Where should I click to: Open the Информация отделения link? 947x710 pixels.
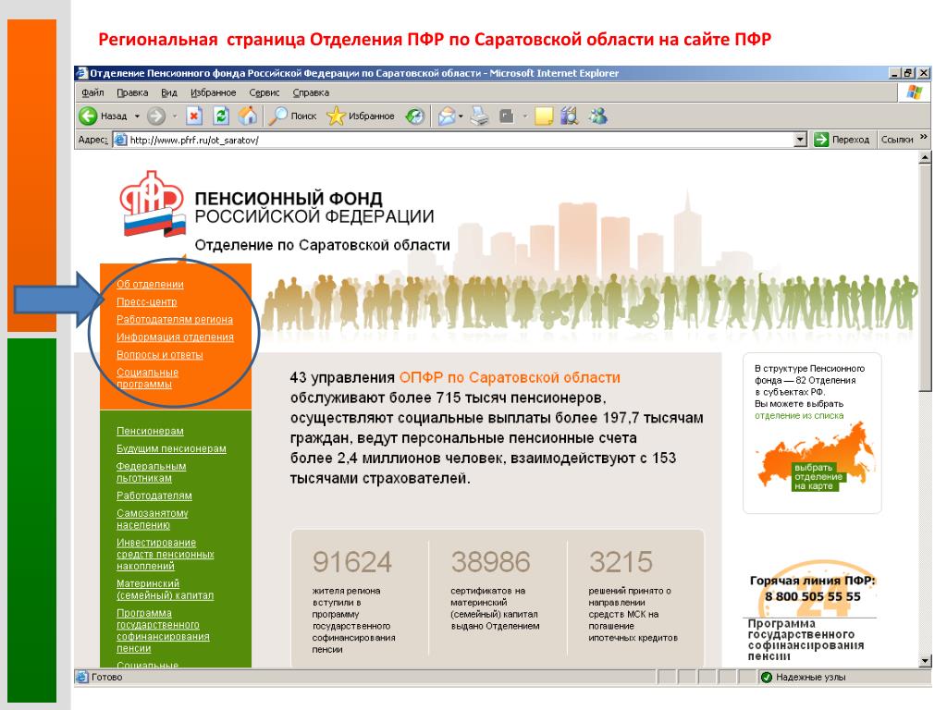point(175,337)
